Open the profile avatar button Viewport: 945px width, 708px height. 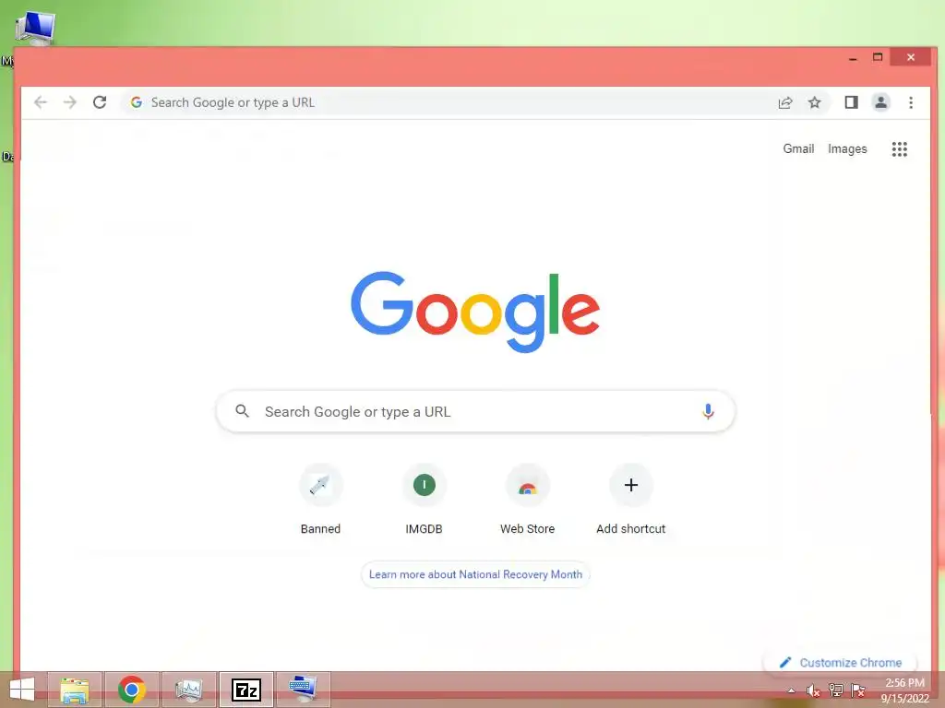(881, 102)
